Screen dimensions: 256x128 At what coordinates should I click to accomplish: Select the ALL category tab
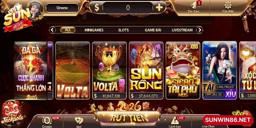tap(68, 30)
